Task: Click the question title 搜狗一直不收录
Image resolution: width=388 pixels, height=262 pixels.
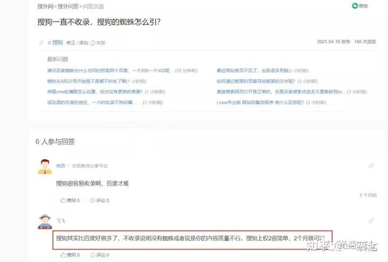Action: (x=99, y=22)
